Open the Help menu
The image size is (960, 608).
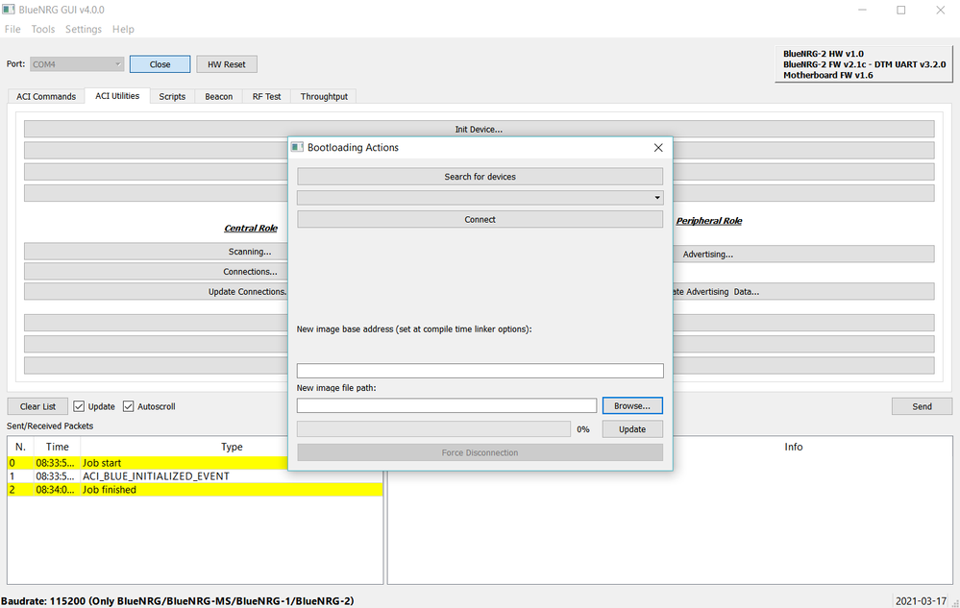click(123, 30)
